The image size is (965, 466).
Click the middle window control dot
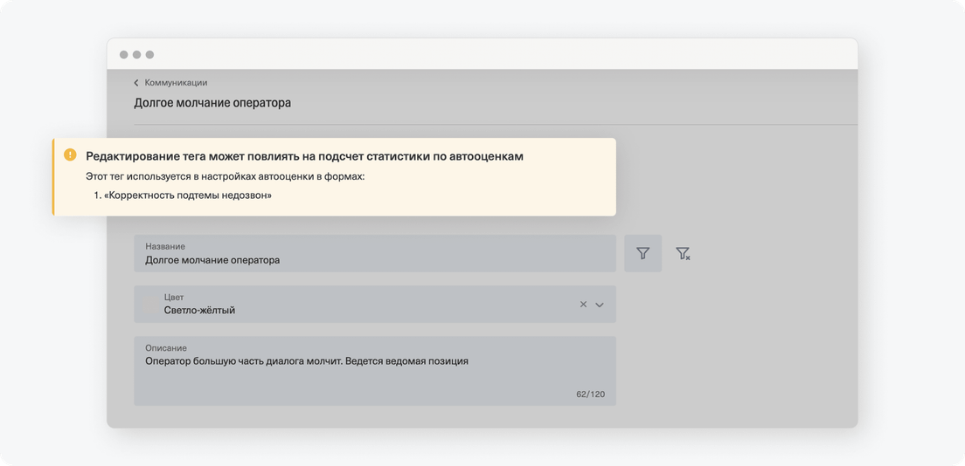(136, 55)
